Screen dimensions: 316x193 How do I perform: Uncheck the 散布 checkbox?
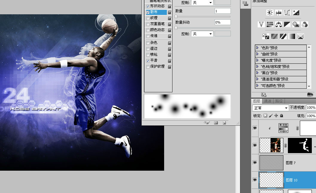[x=148, y=12]
